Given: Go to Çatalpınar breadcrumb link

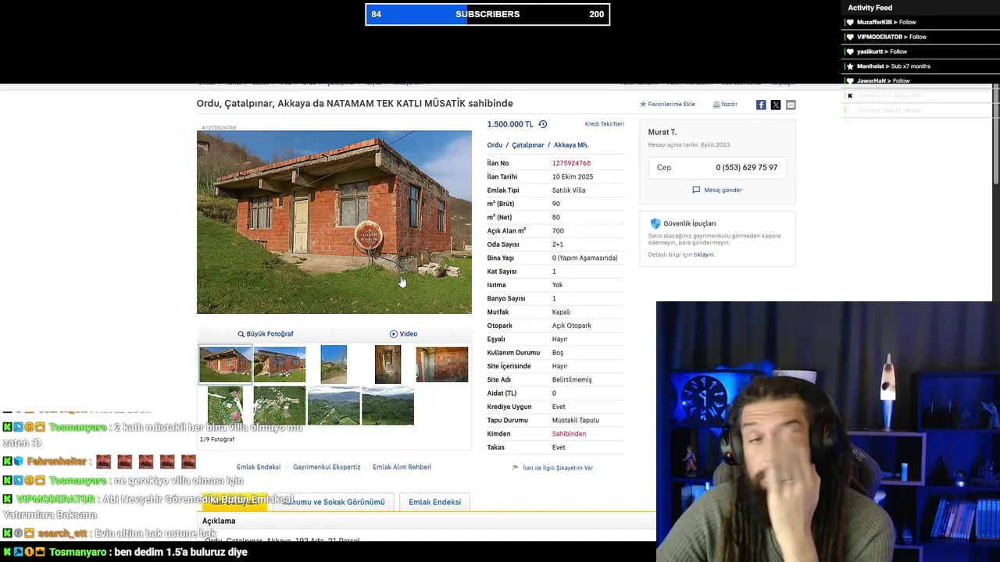Looking at the screenshot, I should click(x=528, y=145).
